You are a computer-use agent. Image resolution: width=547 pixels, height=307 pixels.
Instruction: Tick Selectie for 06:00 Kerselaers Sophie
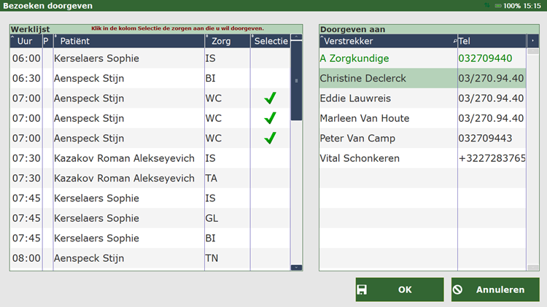[x=270, y=58]
